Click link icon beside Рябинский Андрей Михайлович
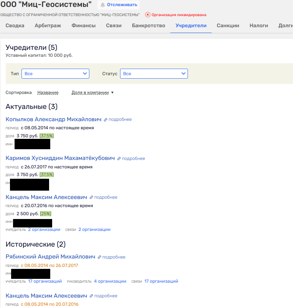The image size is (293, 308). [99, 257]
